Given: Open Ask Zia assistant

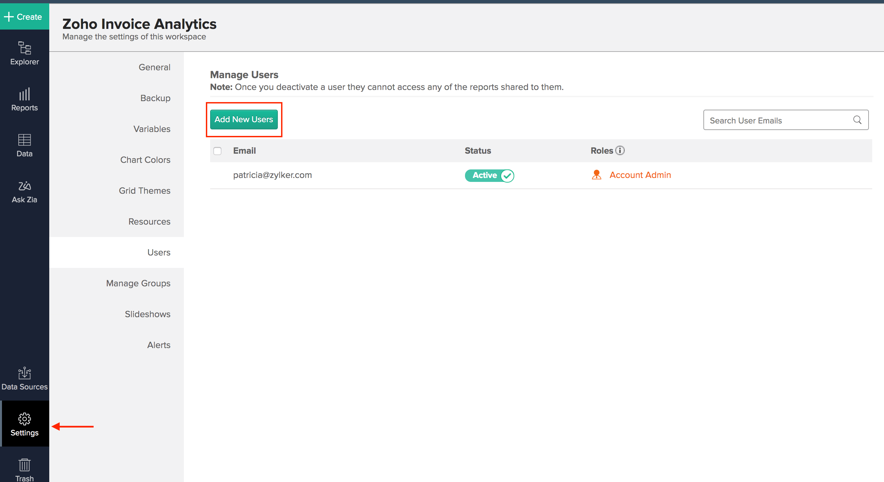Looking at the screenshot, I should (24, 191).
